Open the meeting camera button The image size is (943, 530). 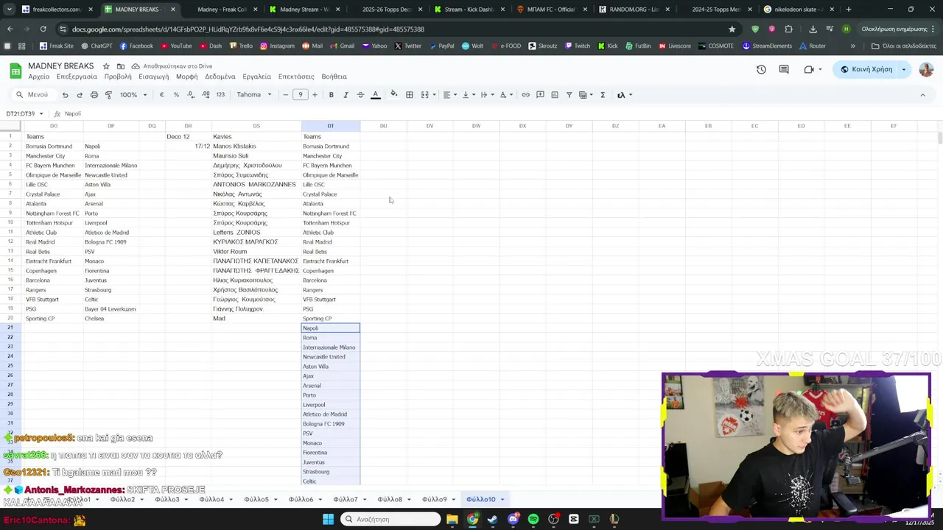(x=809, y=69)
